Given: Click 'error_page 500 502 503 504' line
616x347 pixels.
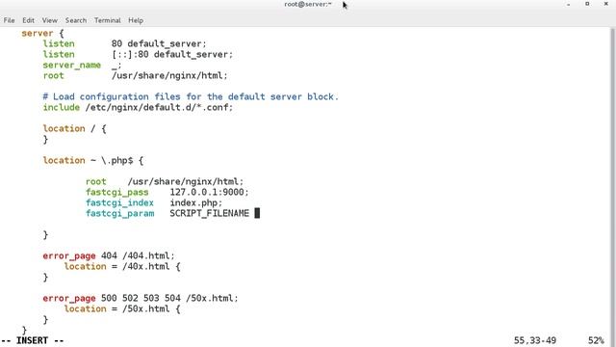Looking at the screenshot, I should (x=141, y=299).
